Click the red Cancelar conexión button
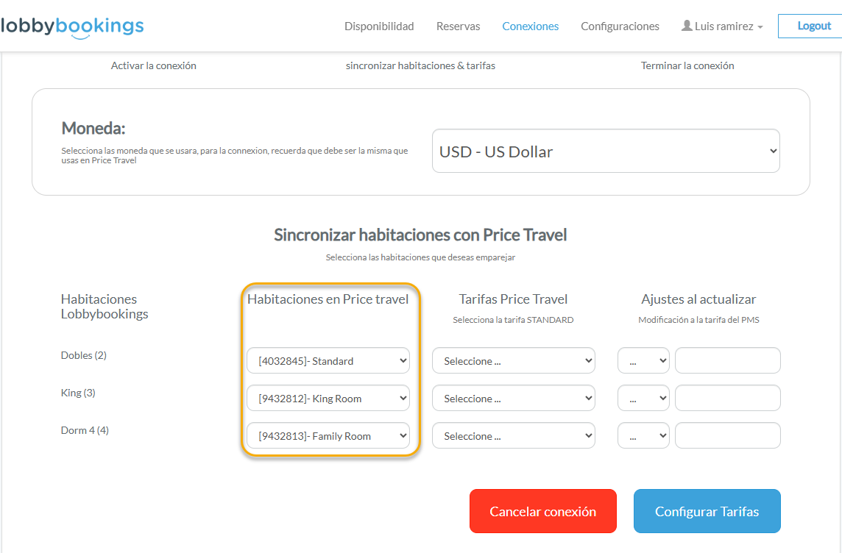842x553 pixels. click(x=542, y=511)
